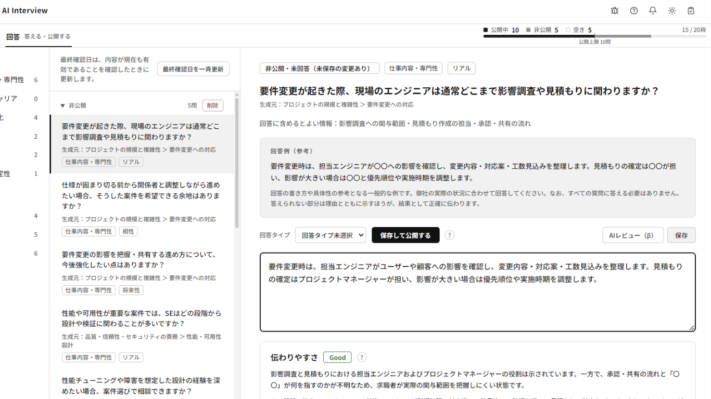Click the 回答例（参考） example box heading
Viewport: 711px width, 399px height.
pyautogui.click(x=291, y=151)
